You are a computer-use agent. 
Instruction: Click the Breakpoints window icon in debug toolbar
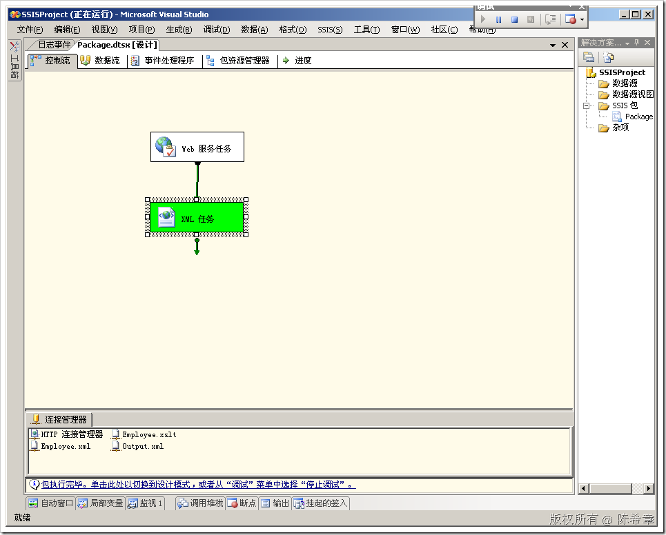[571, 19]
